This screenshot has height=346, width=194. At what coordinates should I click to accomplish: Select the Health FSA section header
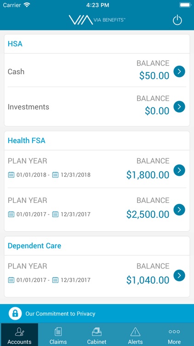27,141
